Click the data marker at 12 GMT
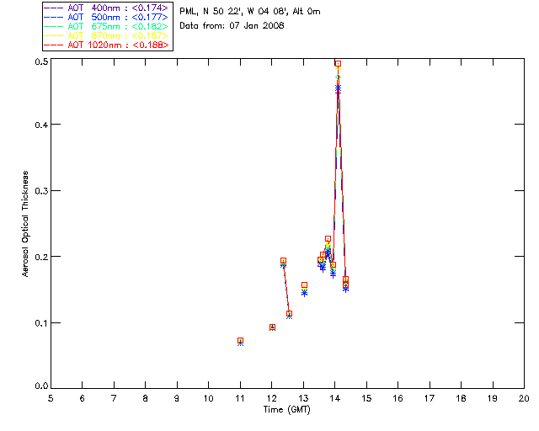539x431 pixels. [272, 327]
